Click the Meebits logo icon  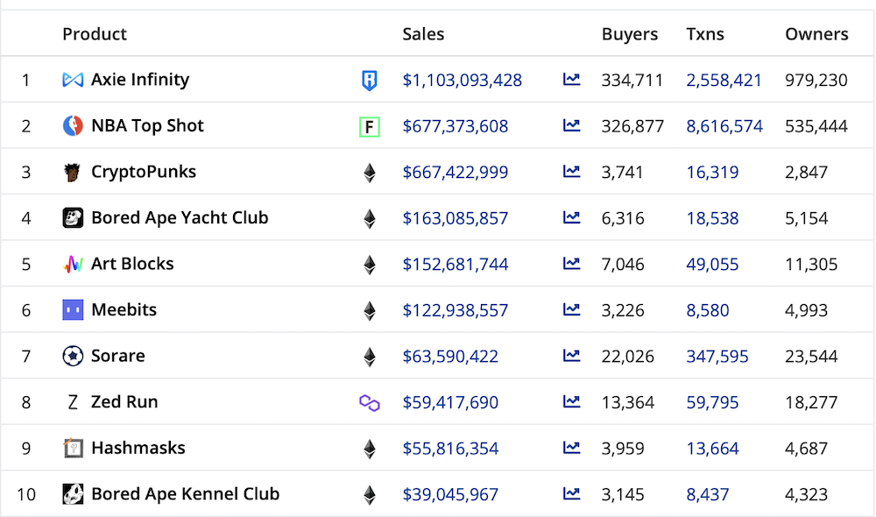pyautogui.click(x=73, y=309)
